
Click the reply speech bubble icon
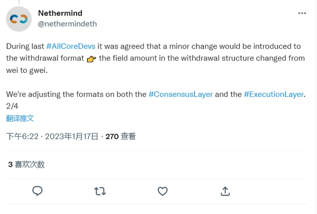pos(37,191)
